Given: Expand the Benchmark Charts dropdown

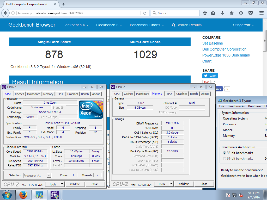Looking at the screenshot, I should (147, 25).
